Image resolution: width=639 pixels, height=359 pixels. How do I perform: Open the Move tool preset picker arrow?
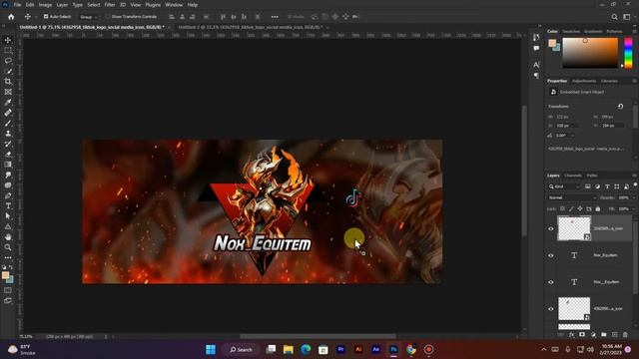[x=36, y=17]
